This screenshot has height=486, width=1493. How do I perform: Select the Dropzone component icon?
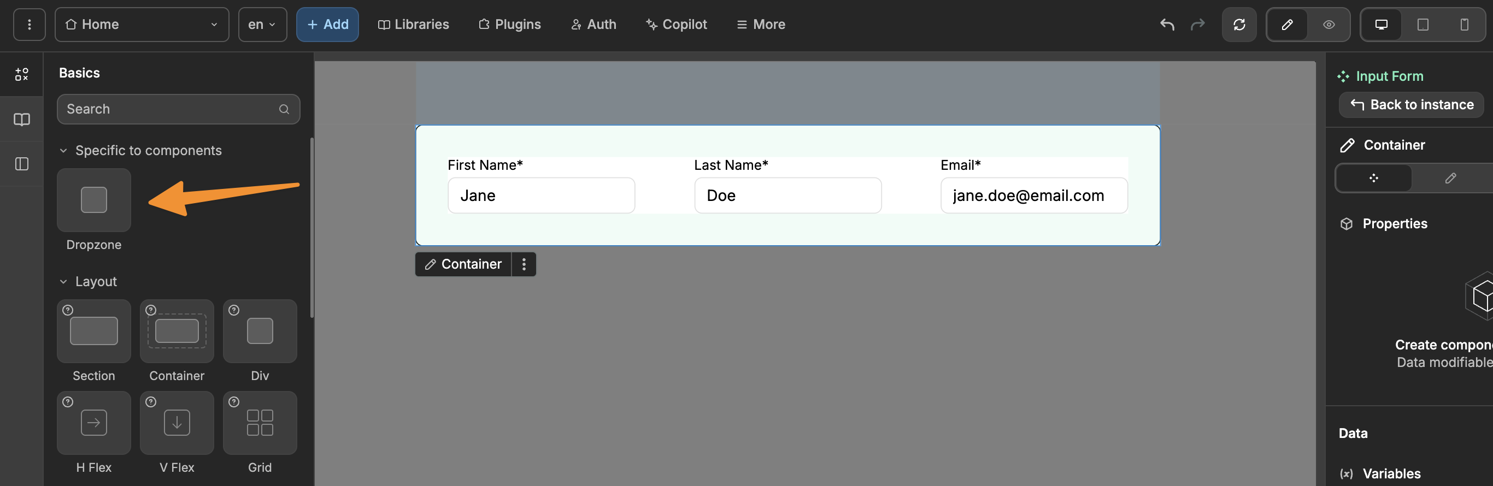[x=94, y=200]
